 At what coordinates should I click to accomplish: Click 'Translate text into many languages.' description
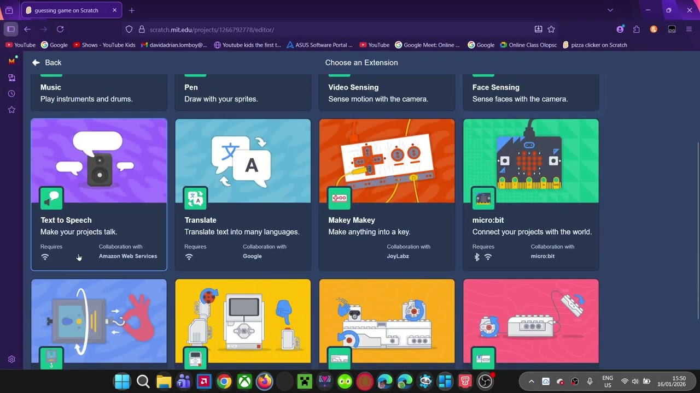pos(242,232)
